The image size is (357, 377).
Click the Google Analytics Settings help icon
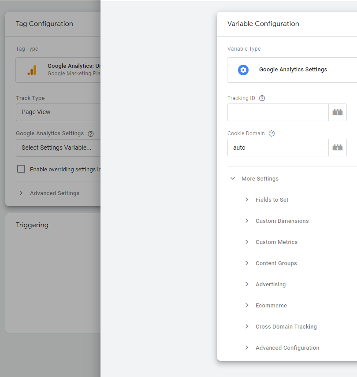[91, 133]
